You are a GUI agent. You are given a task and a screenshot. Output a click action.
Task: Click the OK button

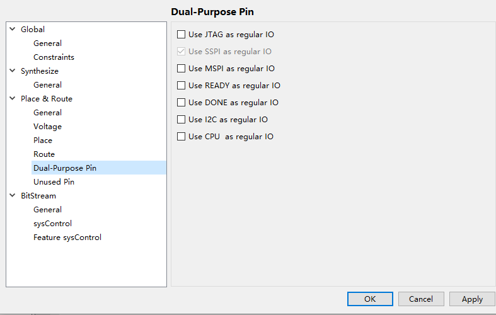coord(370,299)
